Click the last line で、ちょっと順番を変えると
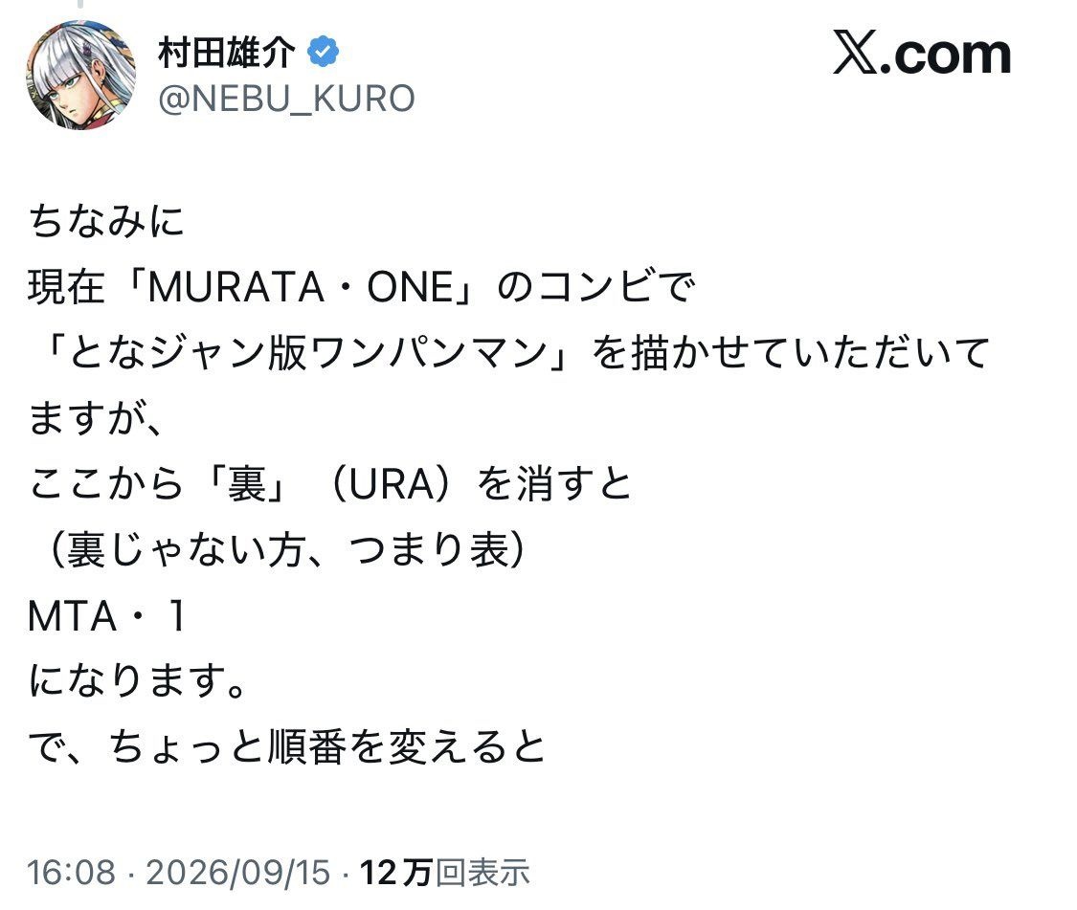This screenshot has height=910, width=1077. [287, 747]
